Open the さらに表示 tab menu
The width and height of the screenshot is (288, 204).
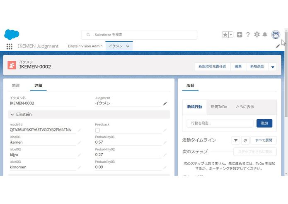pyautogui.click(x=245, y=107)
